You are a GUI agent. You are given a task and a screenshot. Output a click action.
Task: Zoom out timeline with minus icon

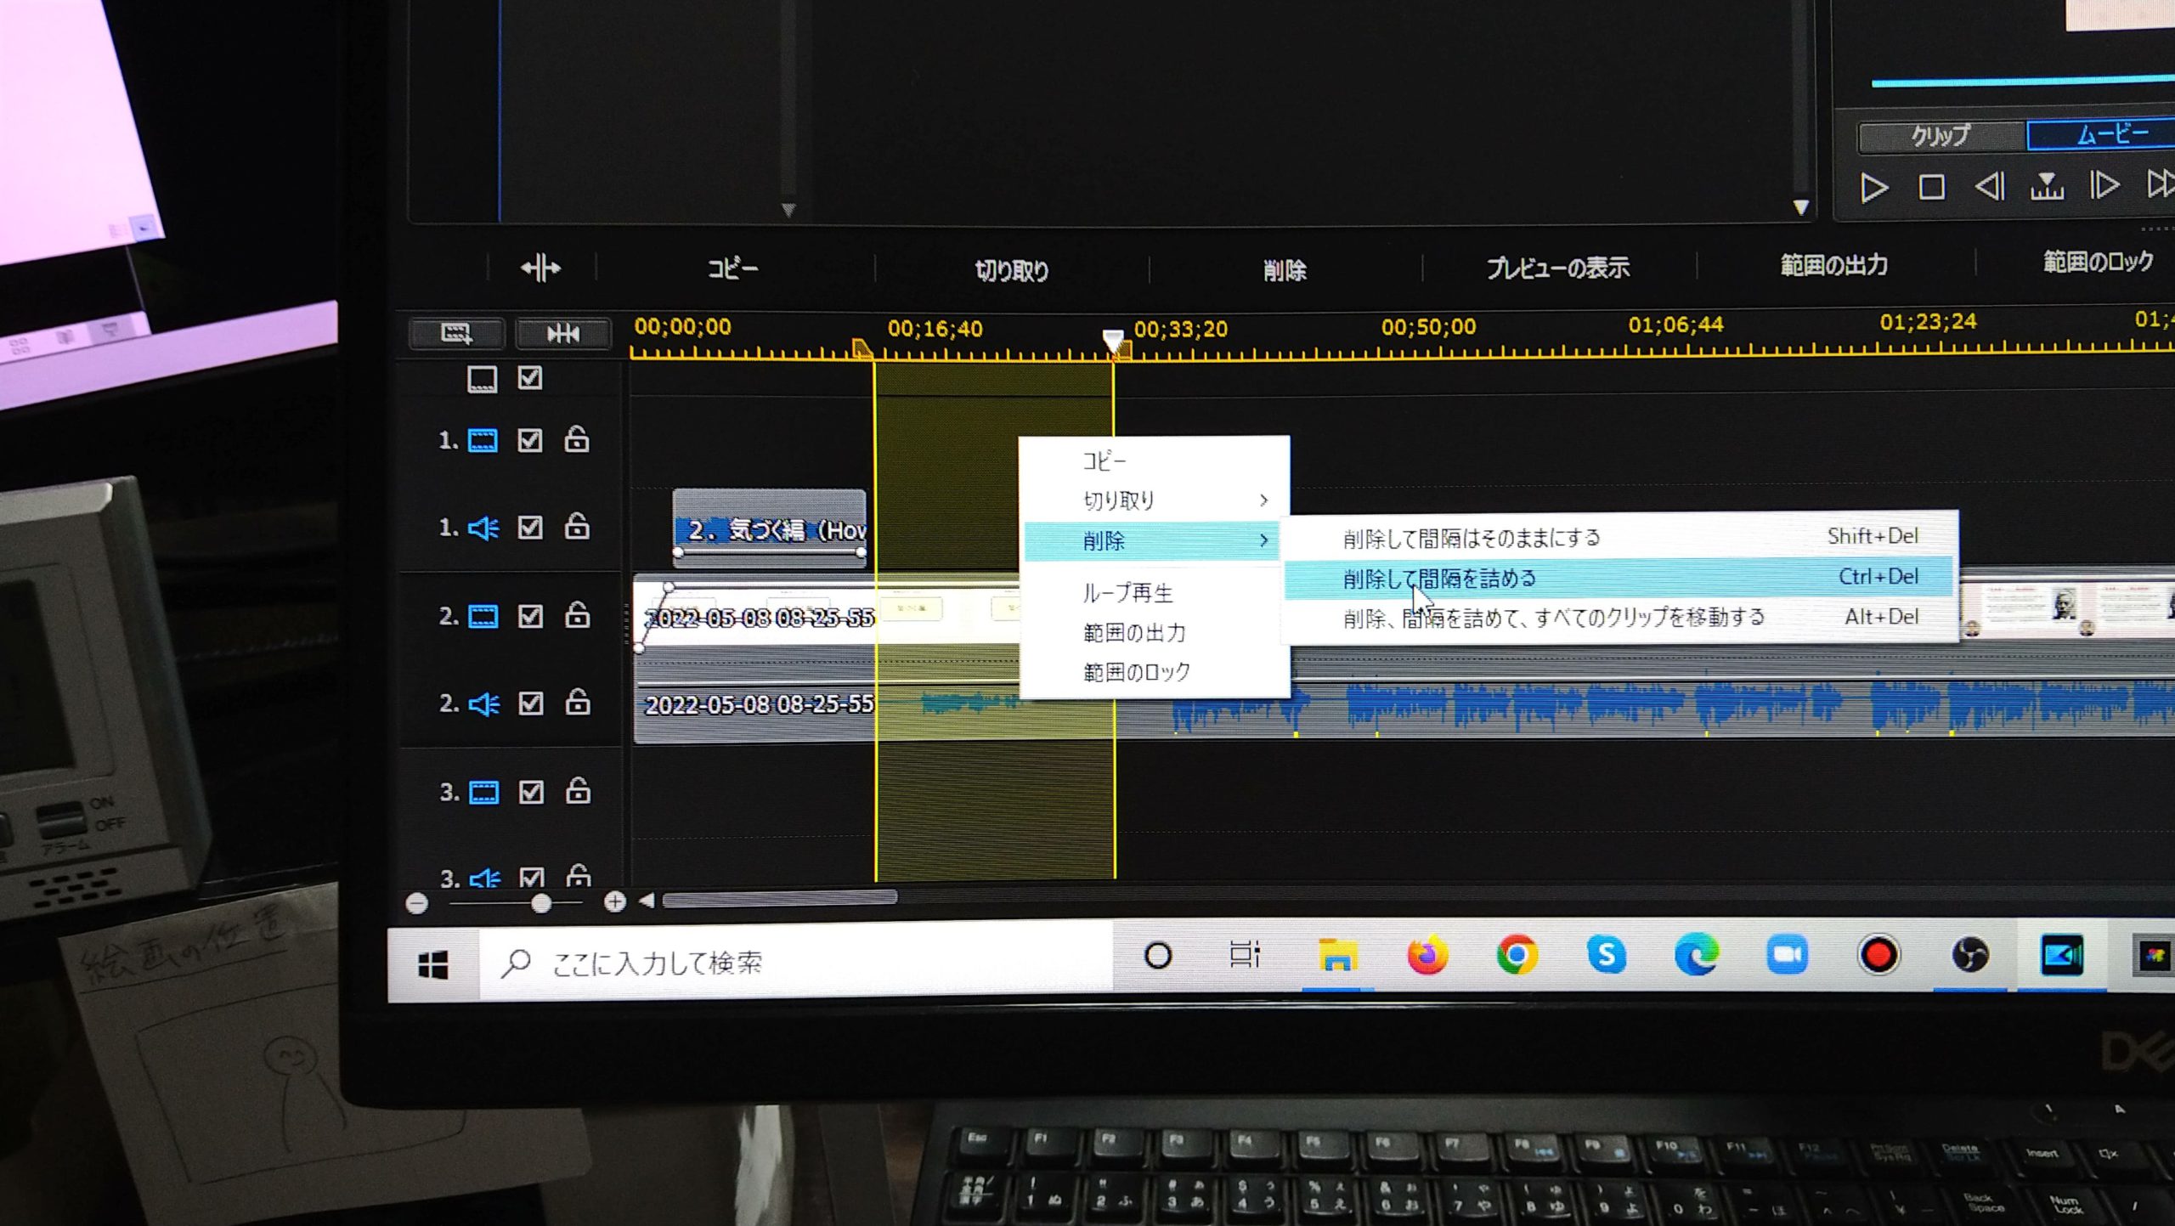pyautogui.click(x=417, y=903)
